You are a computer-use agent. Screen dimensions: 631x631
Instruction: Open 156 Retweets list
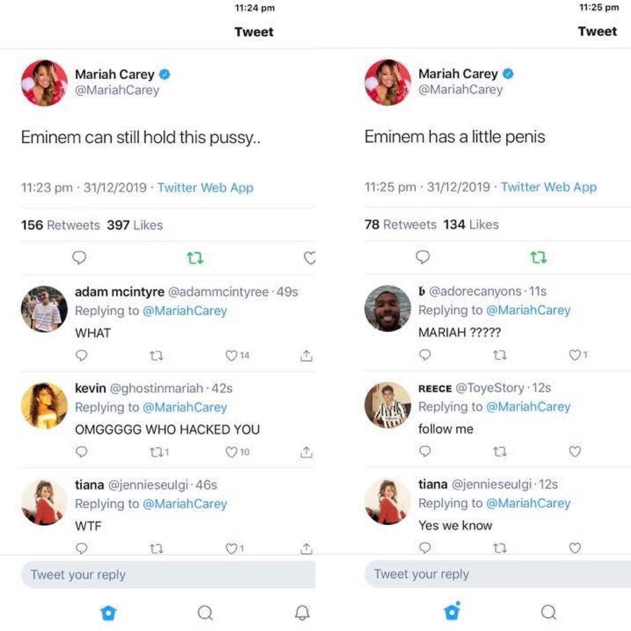tap(60, 225)
